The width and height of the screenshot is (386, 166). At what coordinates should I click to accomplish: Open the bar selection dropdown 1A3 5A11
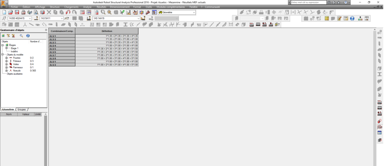point(52,18)
